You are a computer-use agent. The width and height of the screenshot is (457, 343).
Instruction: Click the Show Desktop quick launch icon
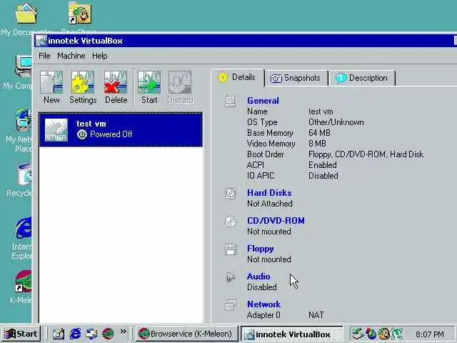click(91, 334)
